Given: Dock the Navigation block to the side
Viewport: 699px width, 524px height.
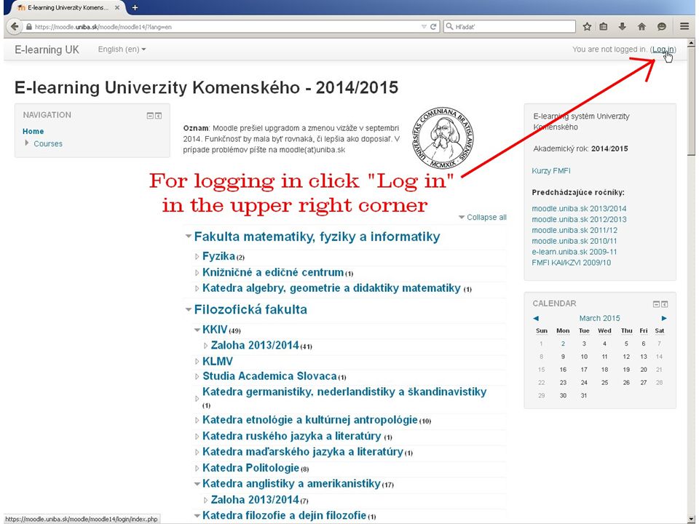Looking at the screenshot, I should pos(158,116).
